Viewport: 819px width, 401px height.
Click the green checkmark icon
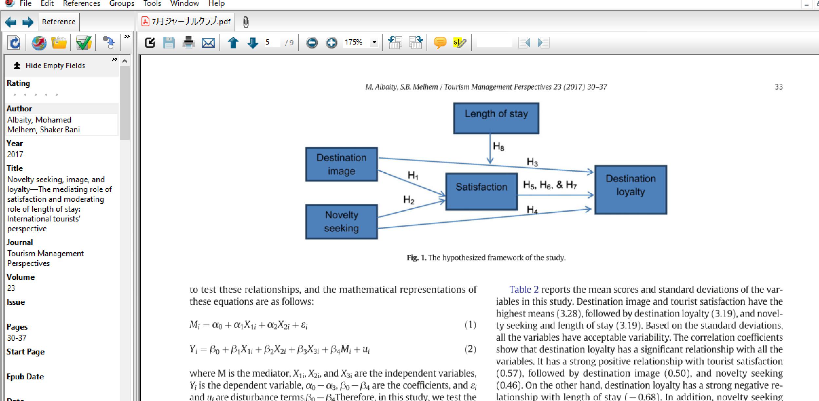tap(84, 43)
